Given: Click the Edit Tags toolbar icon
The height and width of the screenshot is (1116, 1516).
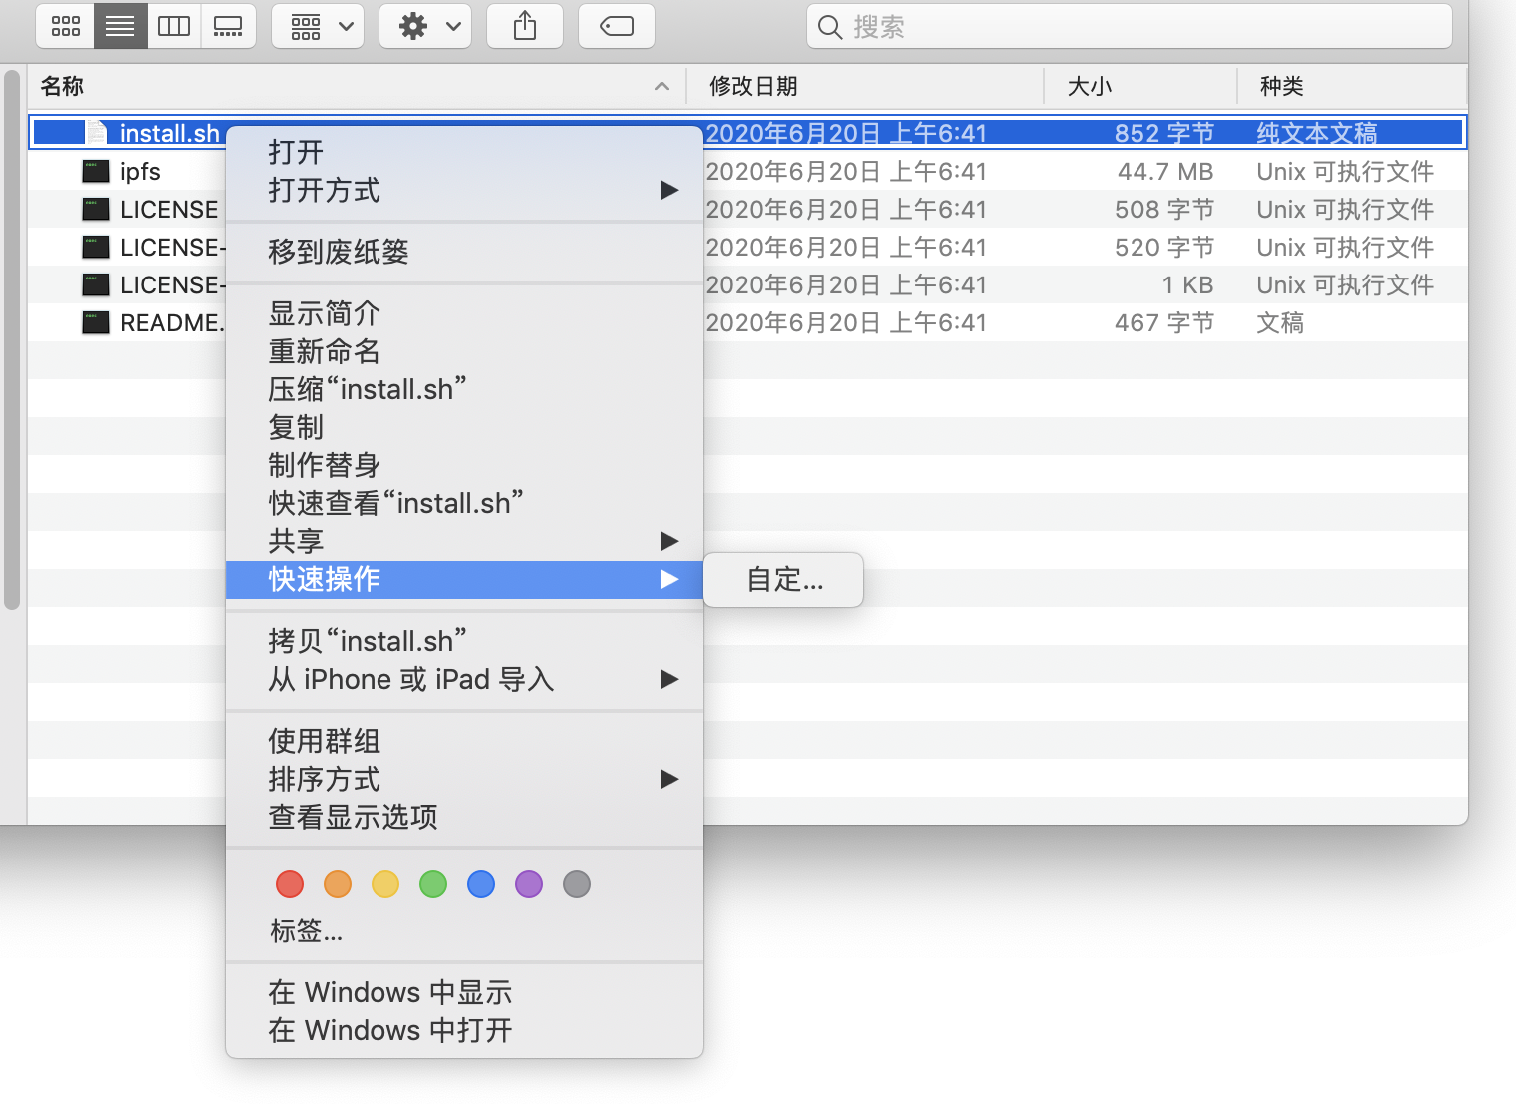Looking at the screenshot, I should pos(616,26).
